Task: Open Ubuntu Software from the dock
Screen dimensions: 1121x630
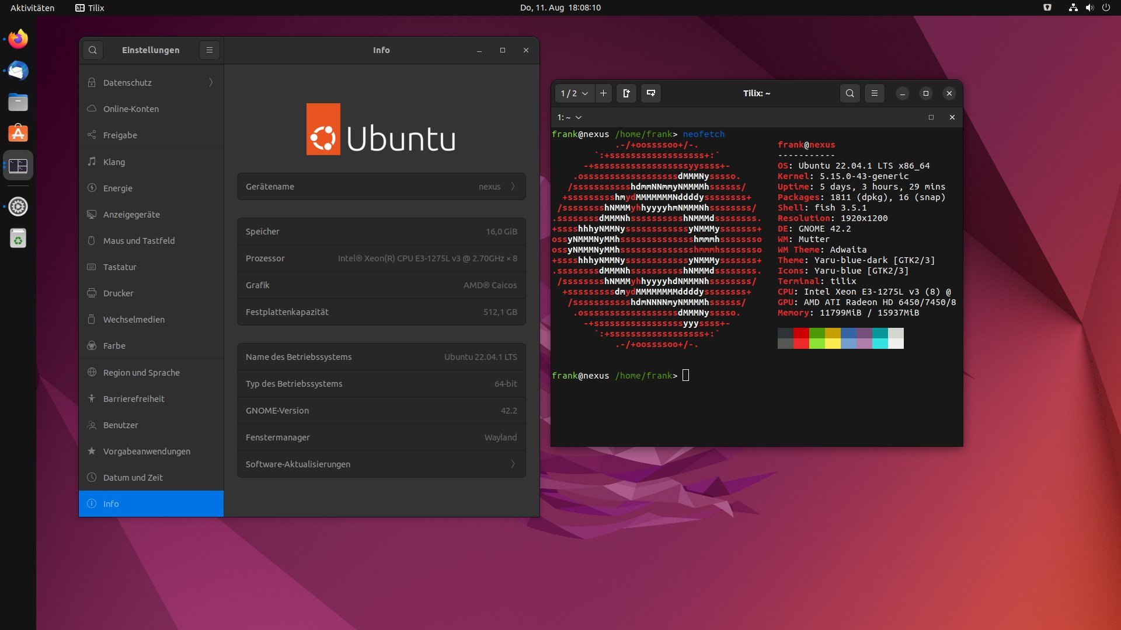Action: point(18,134)
